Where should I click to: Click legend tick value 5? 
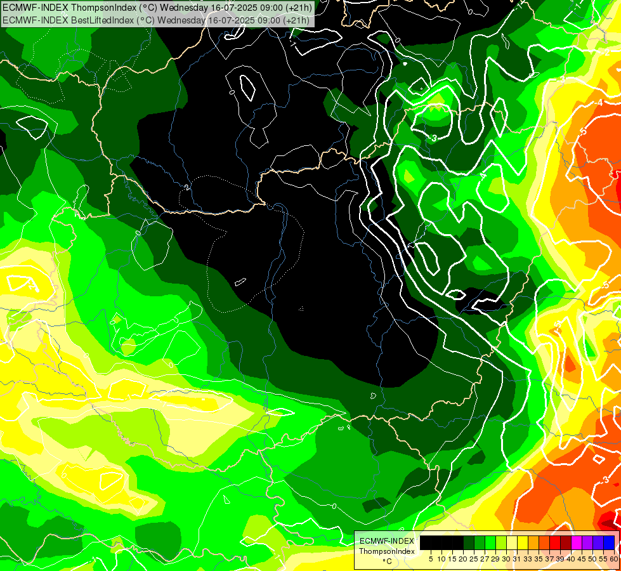(431, 559)
